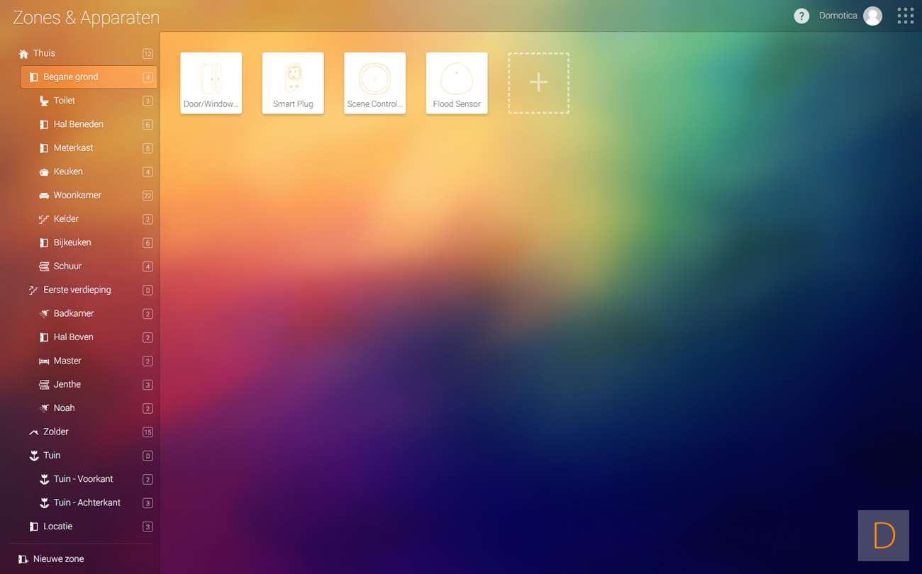This screenshot has width=922, height=574.
Task: Open the apps grid menu icon
Action: [905, 16]
